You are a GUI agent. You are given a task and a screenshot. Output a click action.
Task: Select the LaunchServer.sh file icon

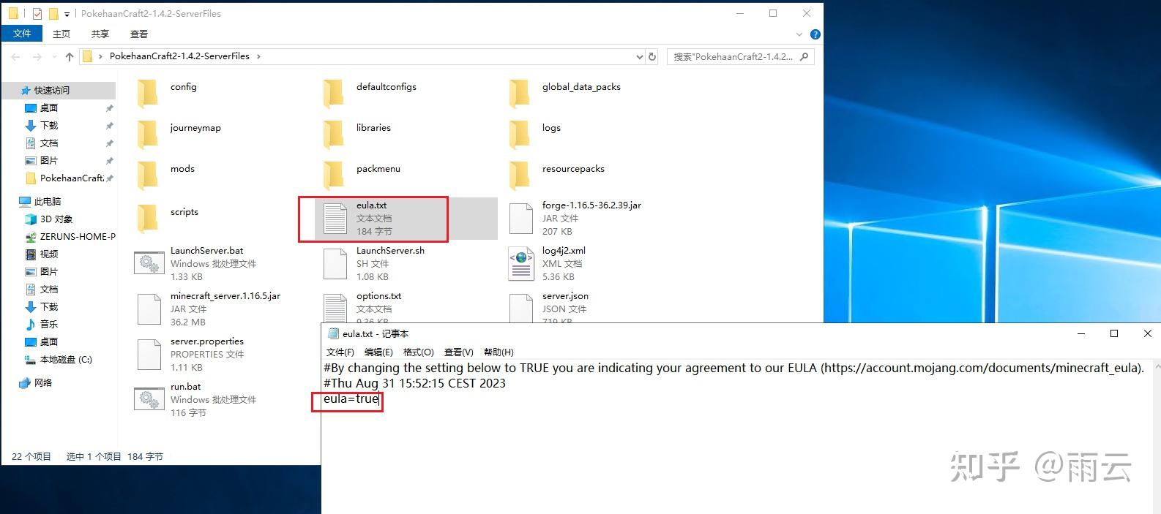pyautogui.click(x=335, y=264)
